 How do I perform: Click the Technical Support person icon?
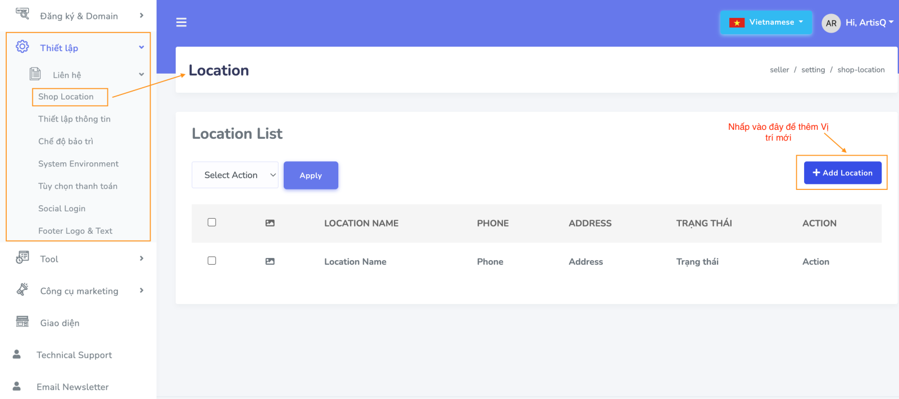[17, 355]
